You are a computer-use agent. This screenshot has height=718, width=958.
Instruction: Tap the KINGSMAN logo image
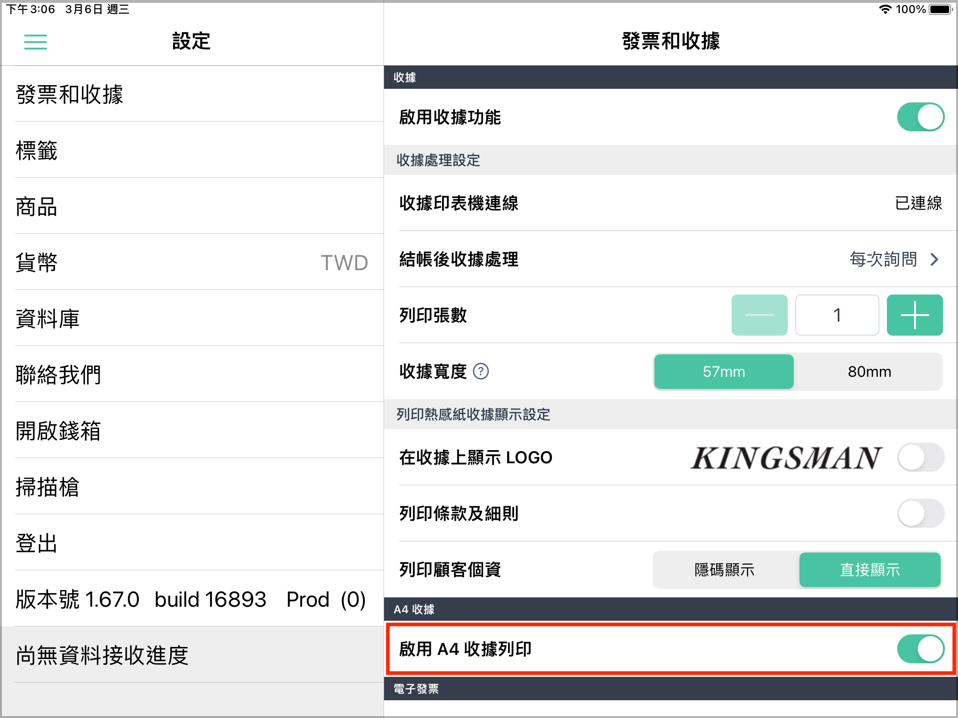click(786, 458)
